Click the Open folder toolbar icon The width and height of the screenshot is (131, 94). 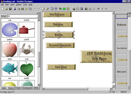[x=7, y=9]
